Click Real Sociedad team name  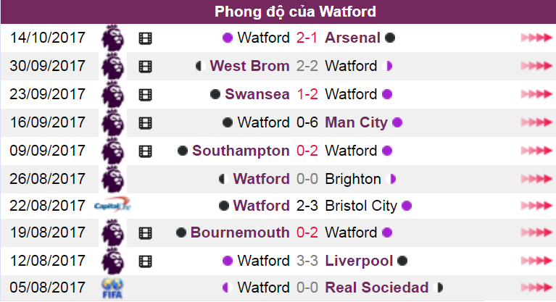pyautogui.click(x=376, y=288)
